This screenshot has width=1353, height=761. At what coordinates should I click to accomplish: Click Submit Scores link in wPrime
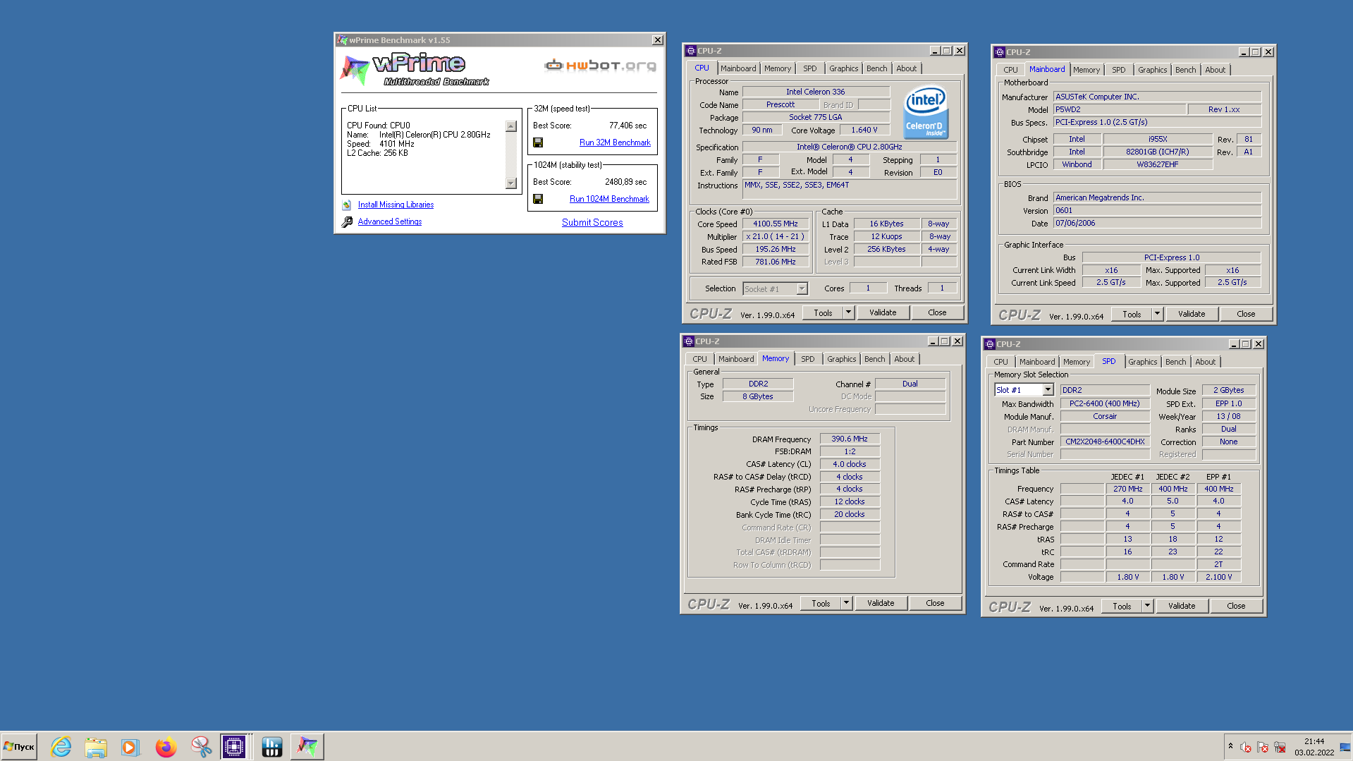[592, 222]
